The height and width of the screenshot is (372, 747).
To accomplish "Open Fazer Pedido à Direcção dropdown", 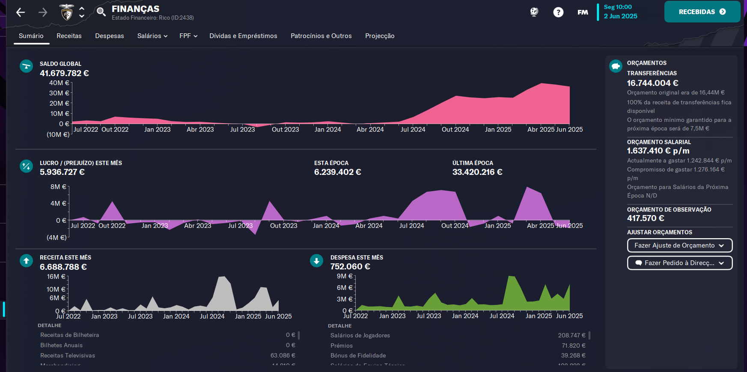I will tap(680, 263).
